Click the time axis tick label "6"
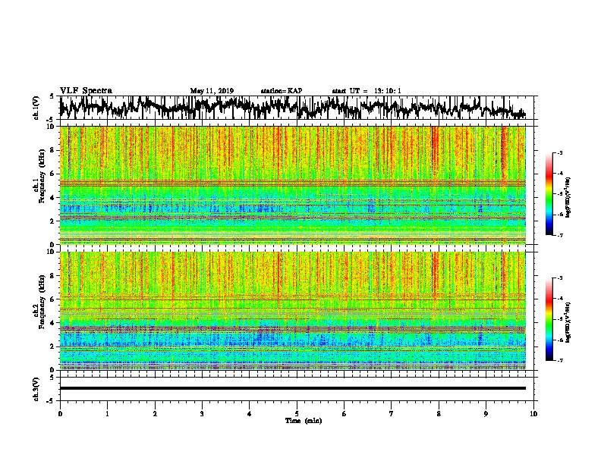 [x=345, y=414]
